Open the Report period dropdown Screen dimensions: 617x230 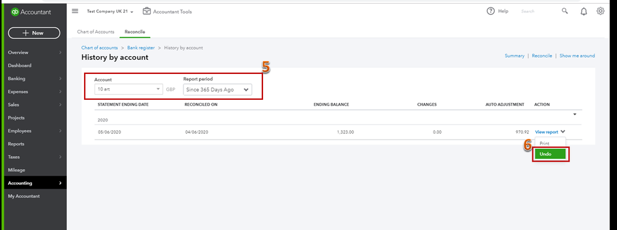click(x=217, y=89)
